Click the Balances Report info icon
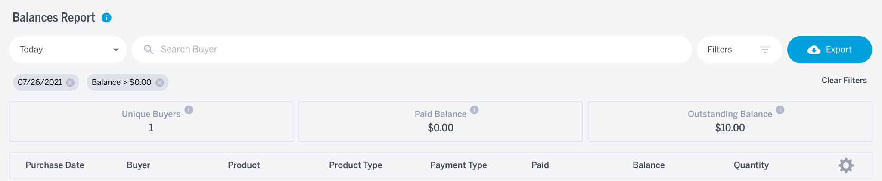Screen dimensions: 882x181 pyautogui.click(x=106, y=18)
